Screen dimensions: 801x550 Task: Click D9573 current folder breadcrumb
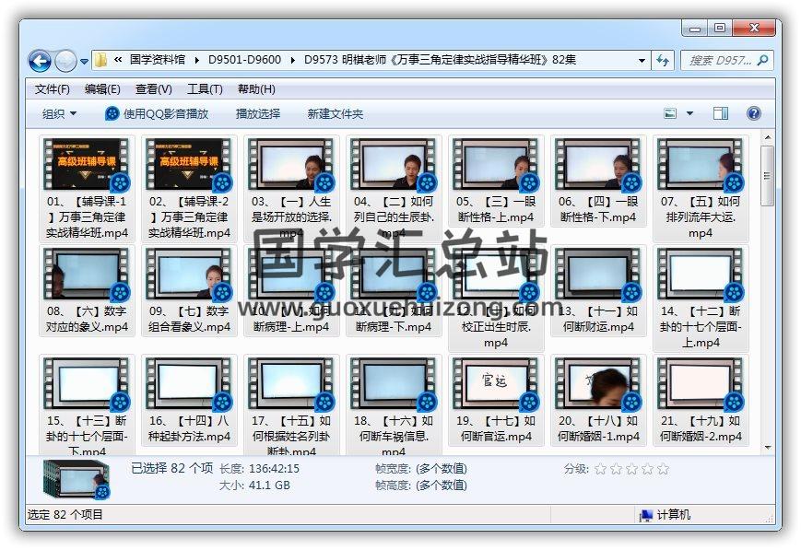pos(441,60)
